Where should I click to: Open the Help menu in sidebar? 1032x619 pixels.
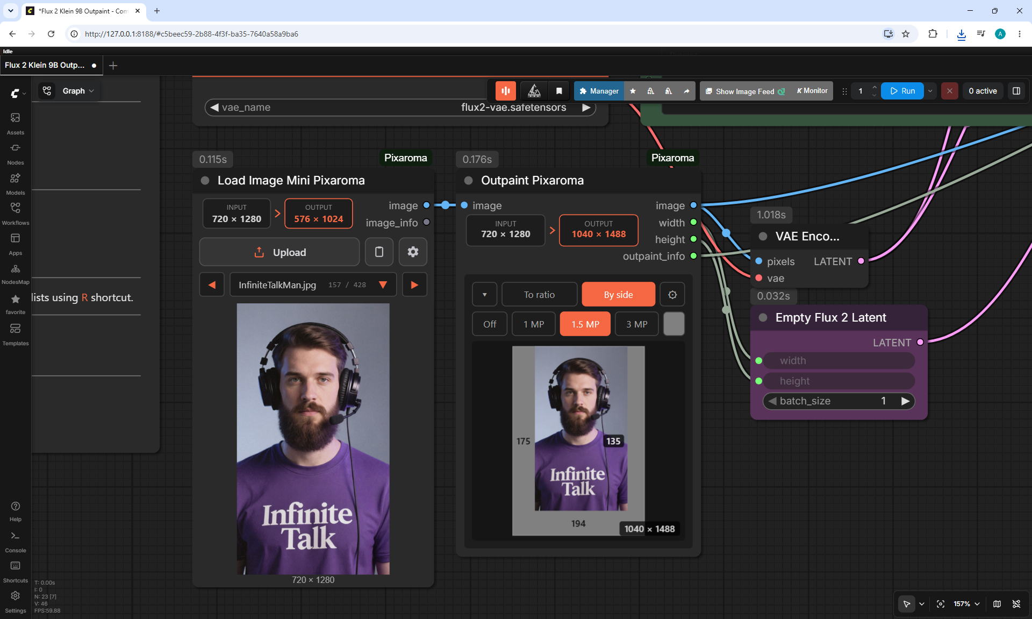16,511
